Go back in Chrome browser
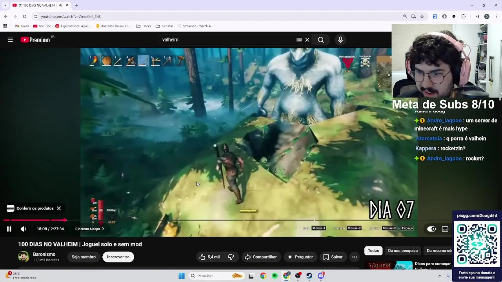This screenshot has width=502, height=282. (x=5, y=16)
